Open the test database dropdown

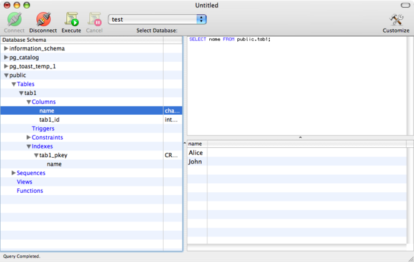pyautogui.click(x=157, y=19)
